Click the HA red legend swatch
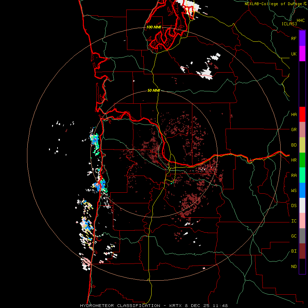308x308 pixels. pos(302,114)
